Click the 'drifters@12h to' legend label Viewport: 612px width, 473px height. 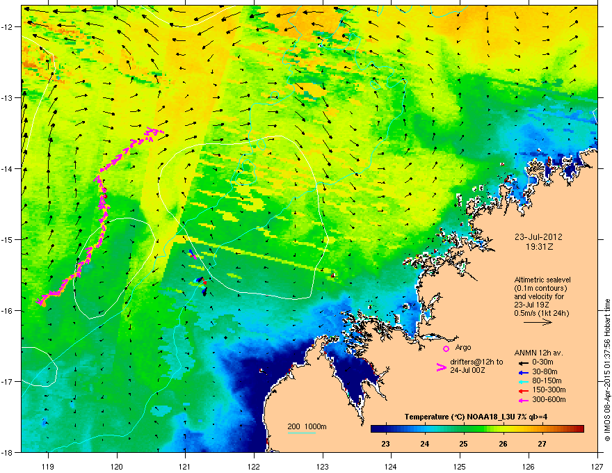click(476, 362)
